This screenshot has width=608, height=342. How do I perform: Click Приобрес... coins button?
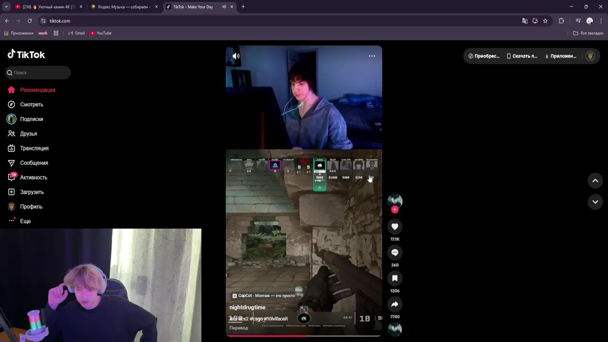click(x=484, y=56)
